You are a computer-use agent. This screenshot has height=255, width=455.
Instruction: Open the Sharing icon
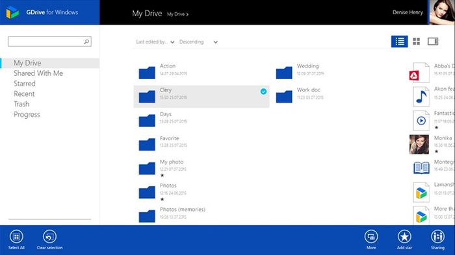(437, 237)
